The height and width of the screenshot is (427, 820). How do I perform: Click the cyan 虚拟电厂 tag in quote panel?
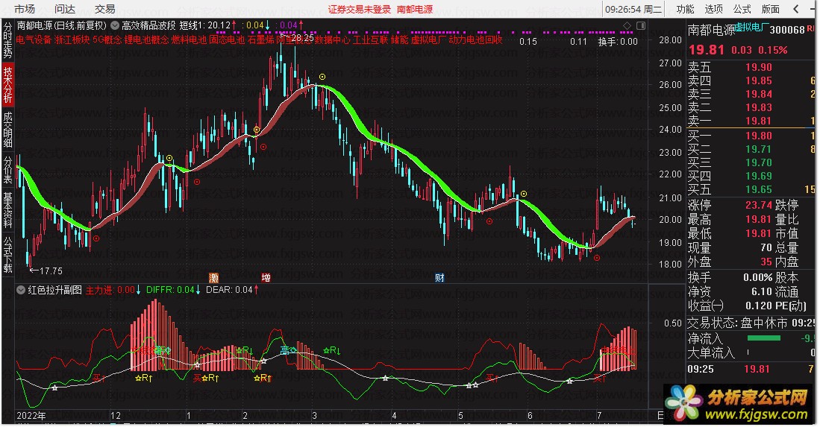click(751, 27)
